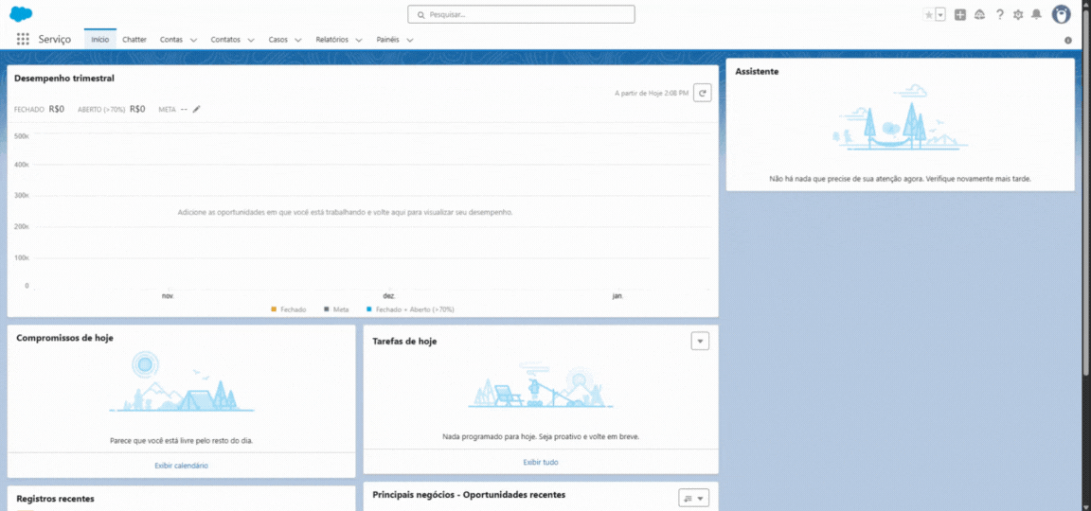Refresh the quarterly performance chart
Image resolution: width=1091 pixels, height=511 pixels.
click(702, 93)
